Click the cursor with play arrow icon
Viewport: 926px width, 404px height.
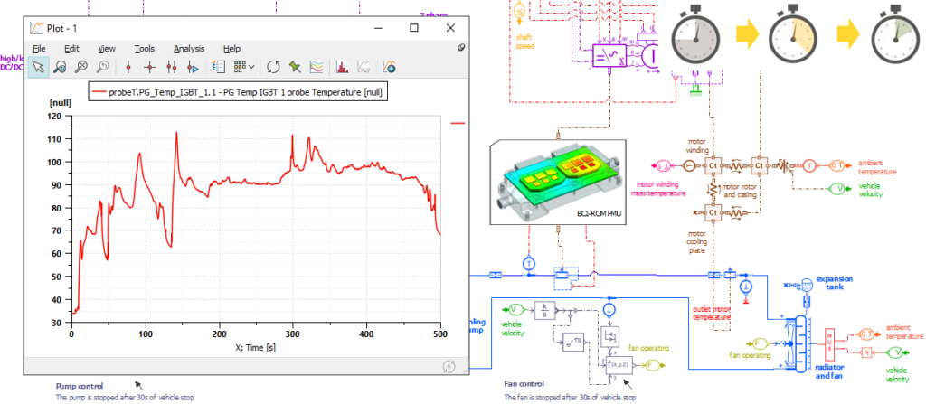coord(193,67)
